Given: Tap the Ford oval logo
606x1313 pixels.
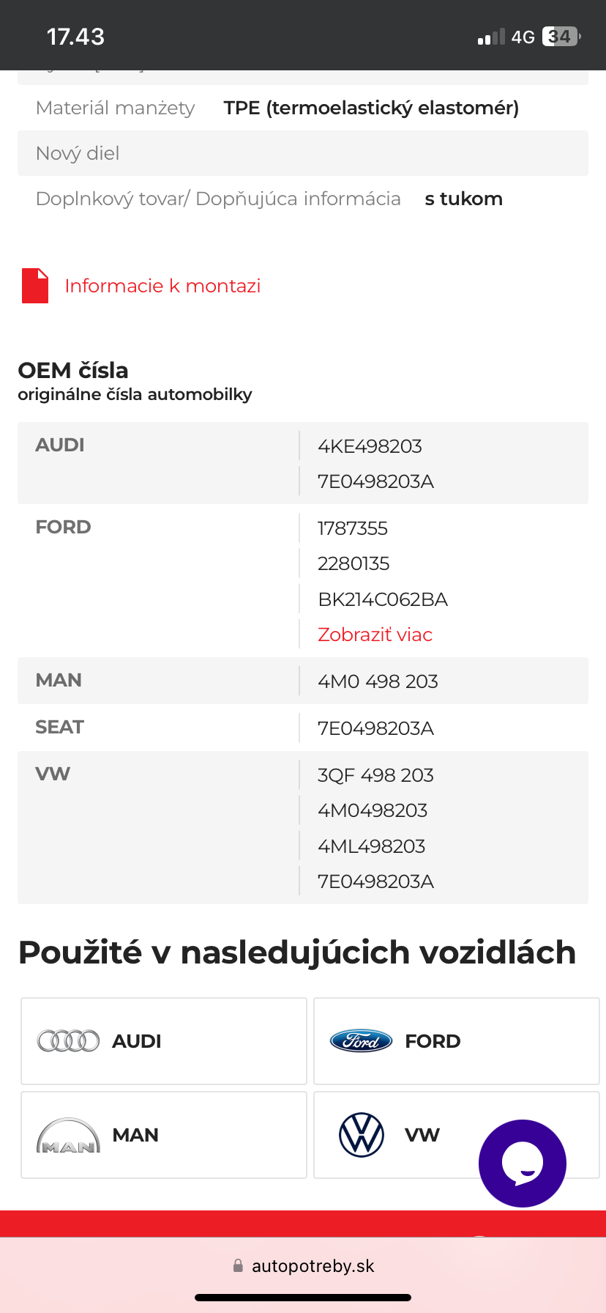Looking at the screenshot, I should point(361,1041).
